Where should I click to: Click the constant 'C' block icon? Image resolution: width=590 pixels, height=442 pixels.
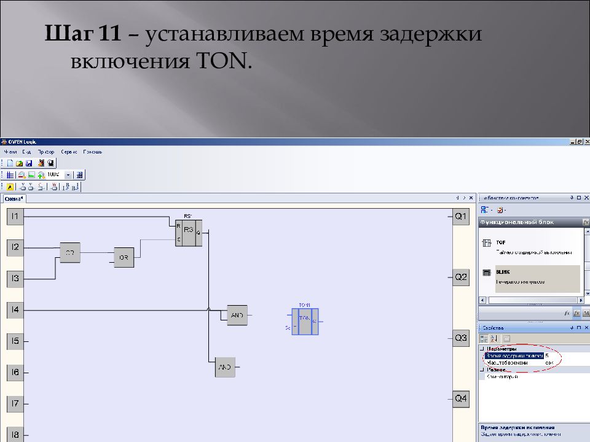41,187
